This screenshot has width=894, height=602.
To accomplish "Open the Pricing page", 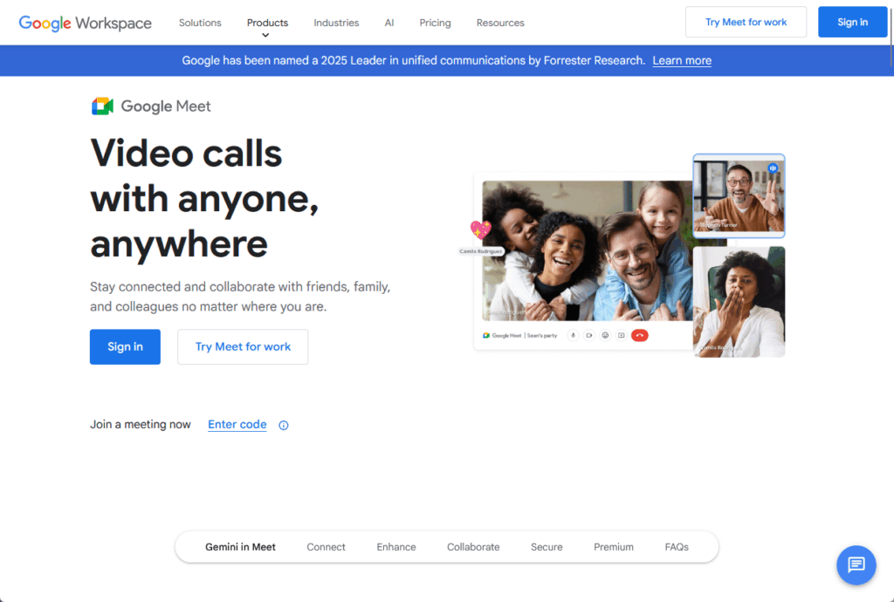I will (x=435, y=23).
